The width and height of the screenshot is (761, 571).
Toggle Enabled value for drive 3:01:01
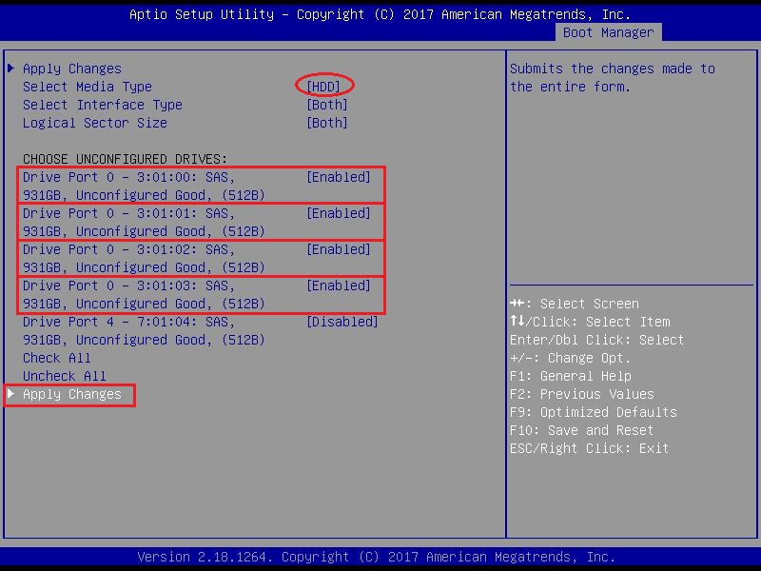[x=338, y=213]
